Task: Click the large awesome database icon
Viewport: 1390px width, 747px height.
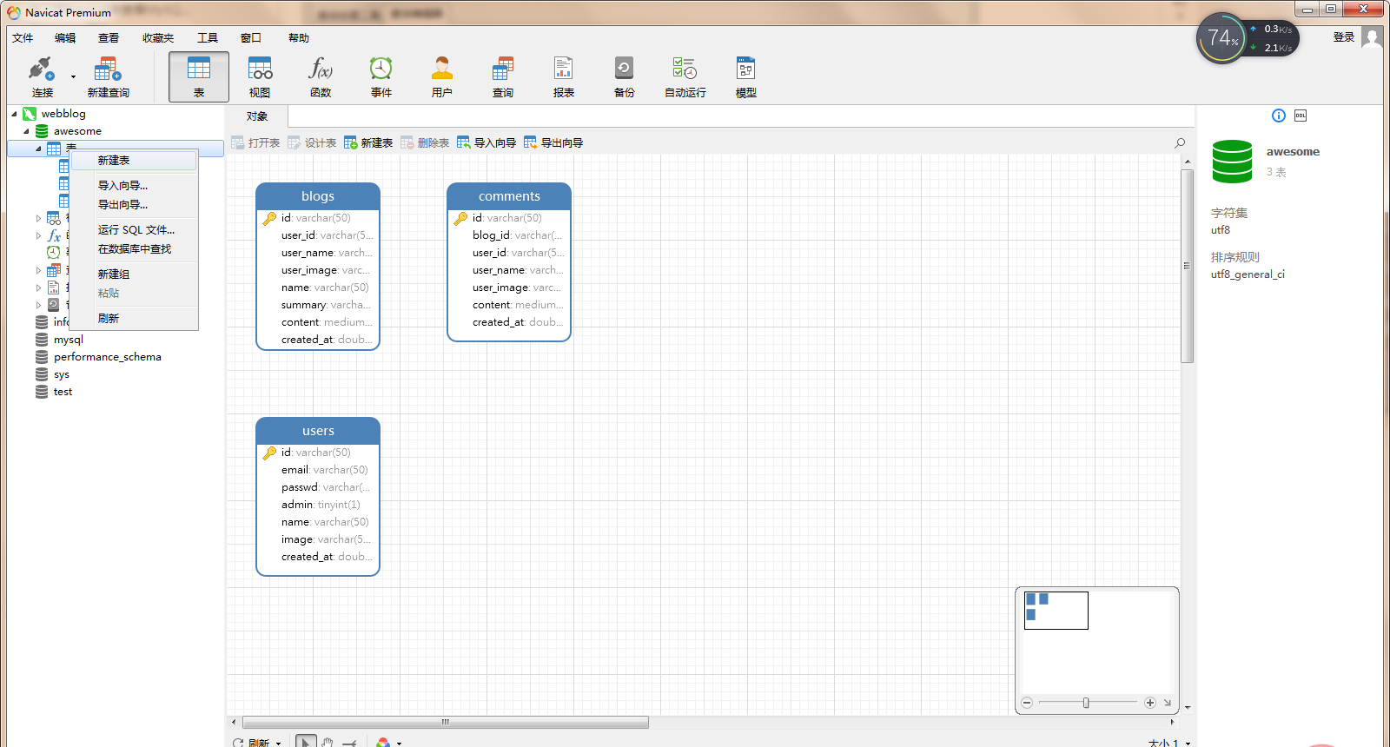Action: pyautogui.click(x=1232, y=162)
